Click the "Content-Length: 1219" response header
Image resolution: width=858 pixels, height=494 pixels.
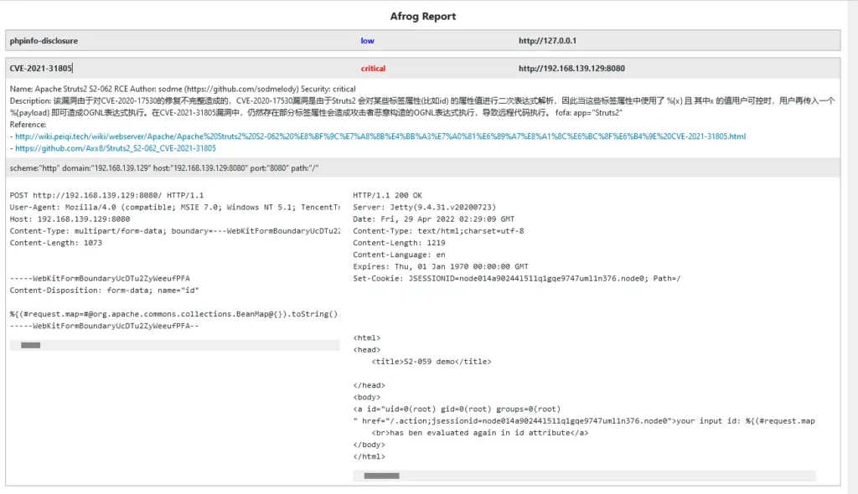point(399,243)
